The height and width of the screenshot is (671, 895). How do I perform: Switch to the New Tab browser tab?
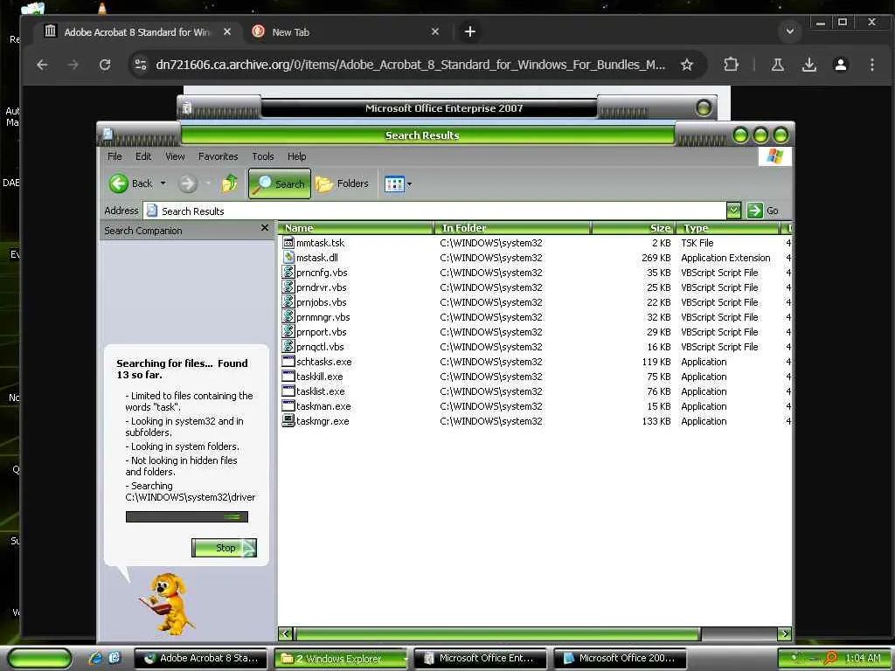(346, 32)
